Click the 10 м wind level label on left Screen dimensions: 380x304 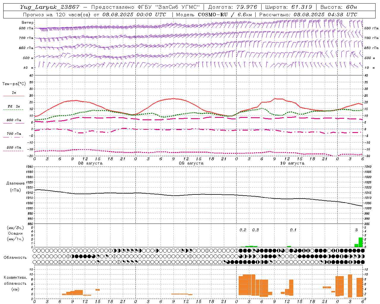pos(28,68)
